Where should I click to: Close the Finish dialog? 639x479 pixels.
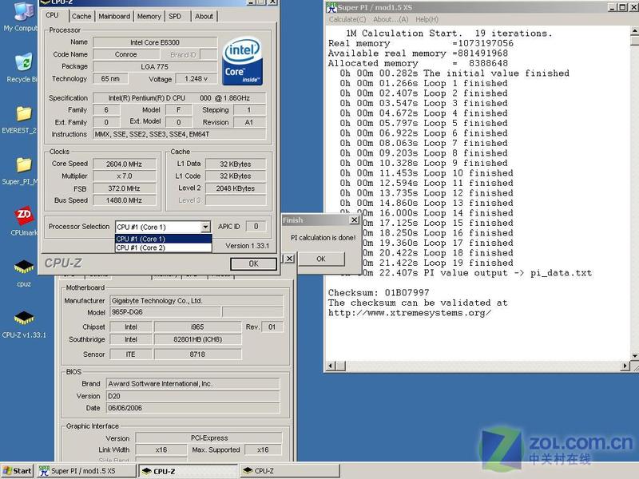(x=355, y=220)
